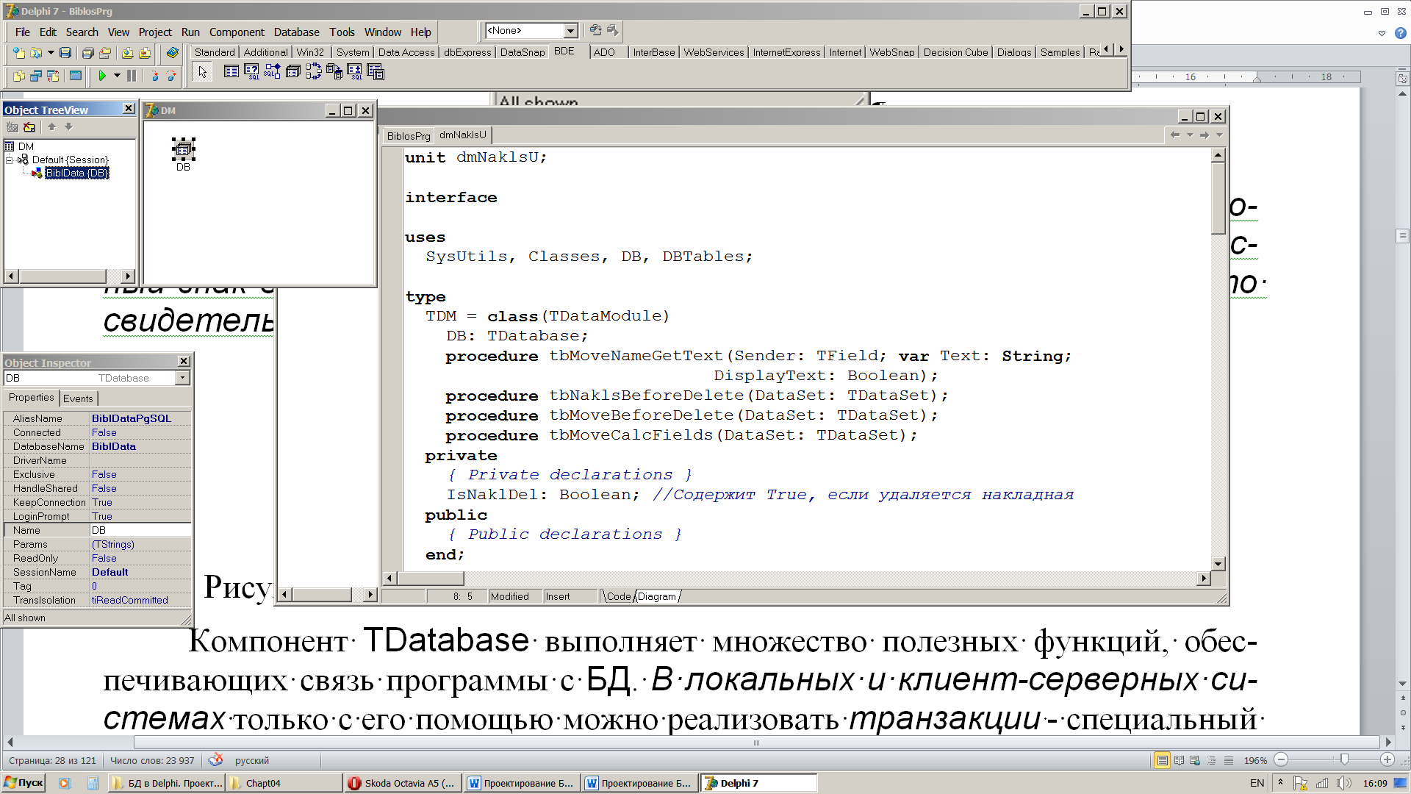Open the Database menu
Screen dimensions: 1411x794
click(x=296, y=32)
